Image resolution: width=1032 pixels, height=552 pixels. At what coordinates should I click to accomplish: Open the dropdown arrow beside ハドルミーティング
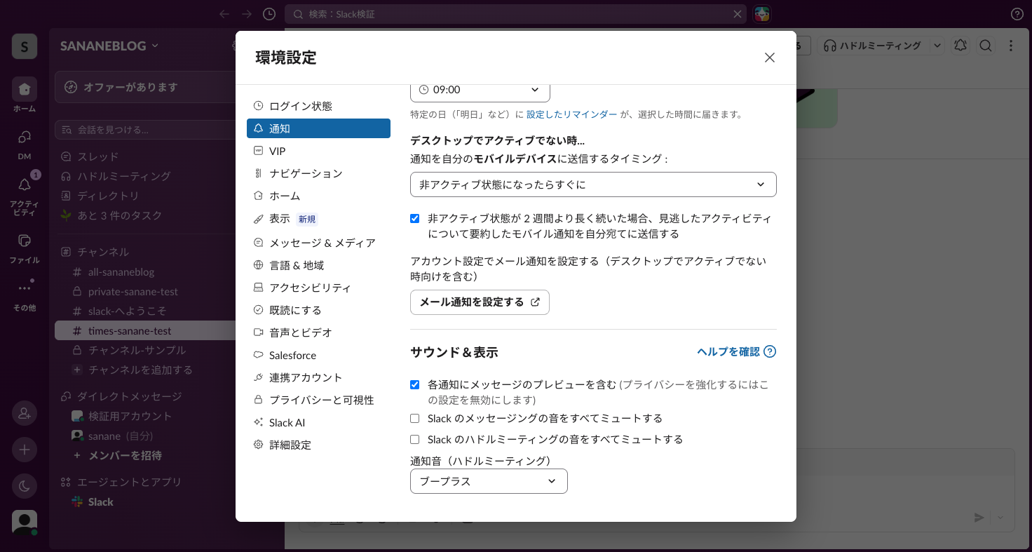(x=937, y=46)
